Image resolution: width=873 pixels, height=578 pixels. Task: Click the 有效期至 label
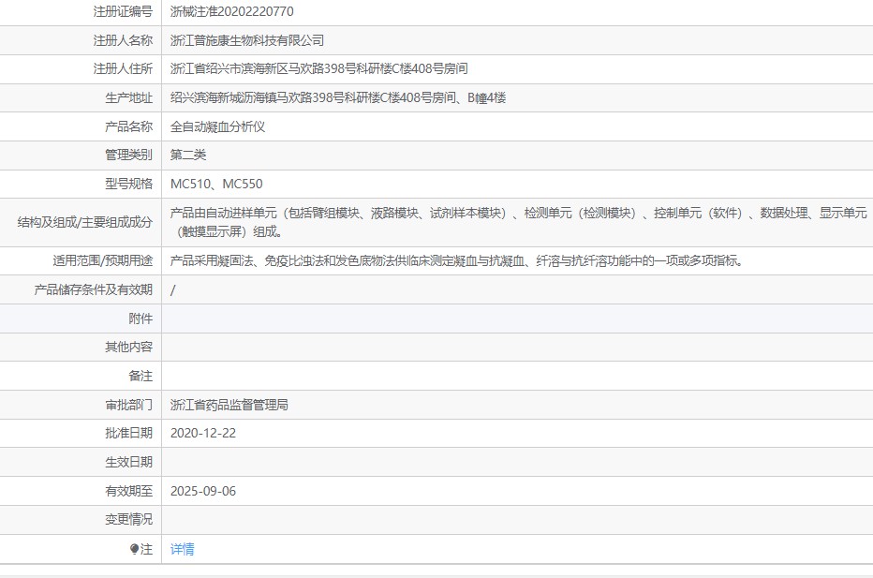click(x=128, y=491)
